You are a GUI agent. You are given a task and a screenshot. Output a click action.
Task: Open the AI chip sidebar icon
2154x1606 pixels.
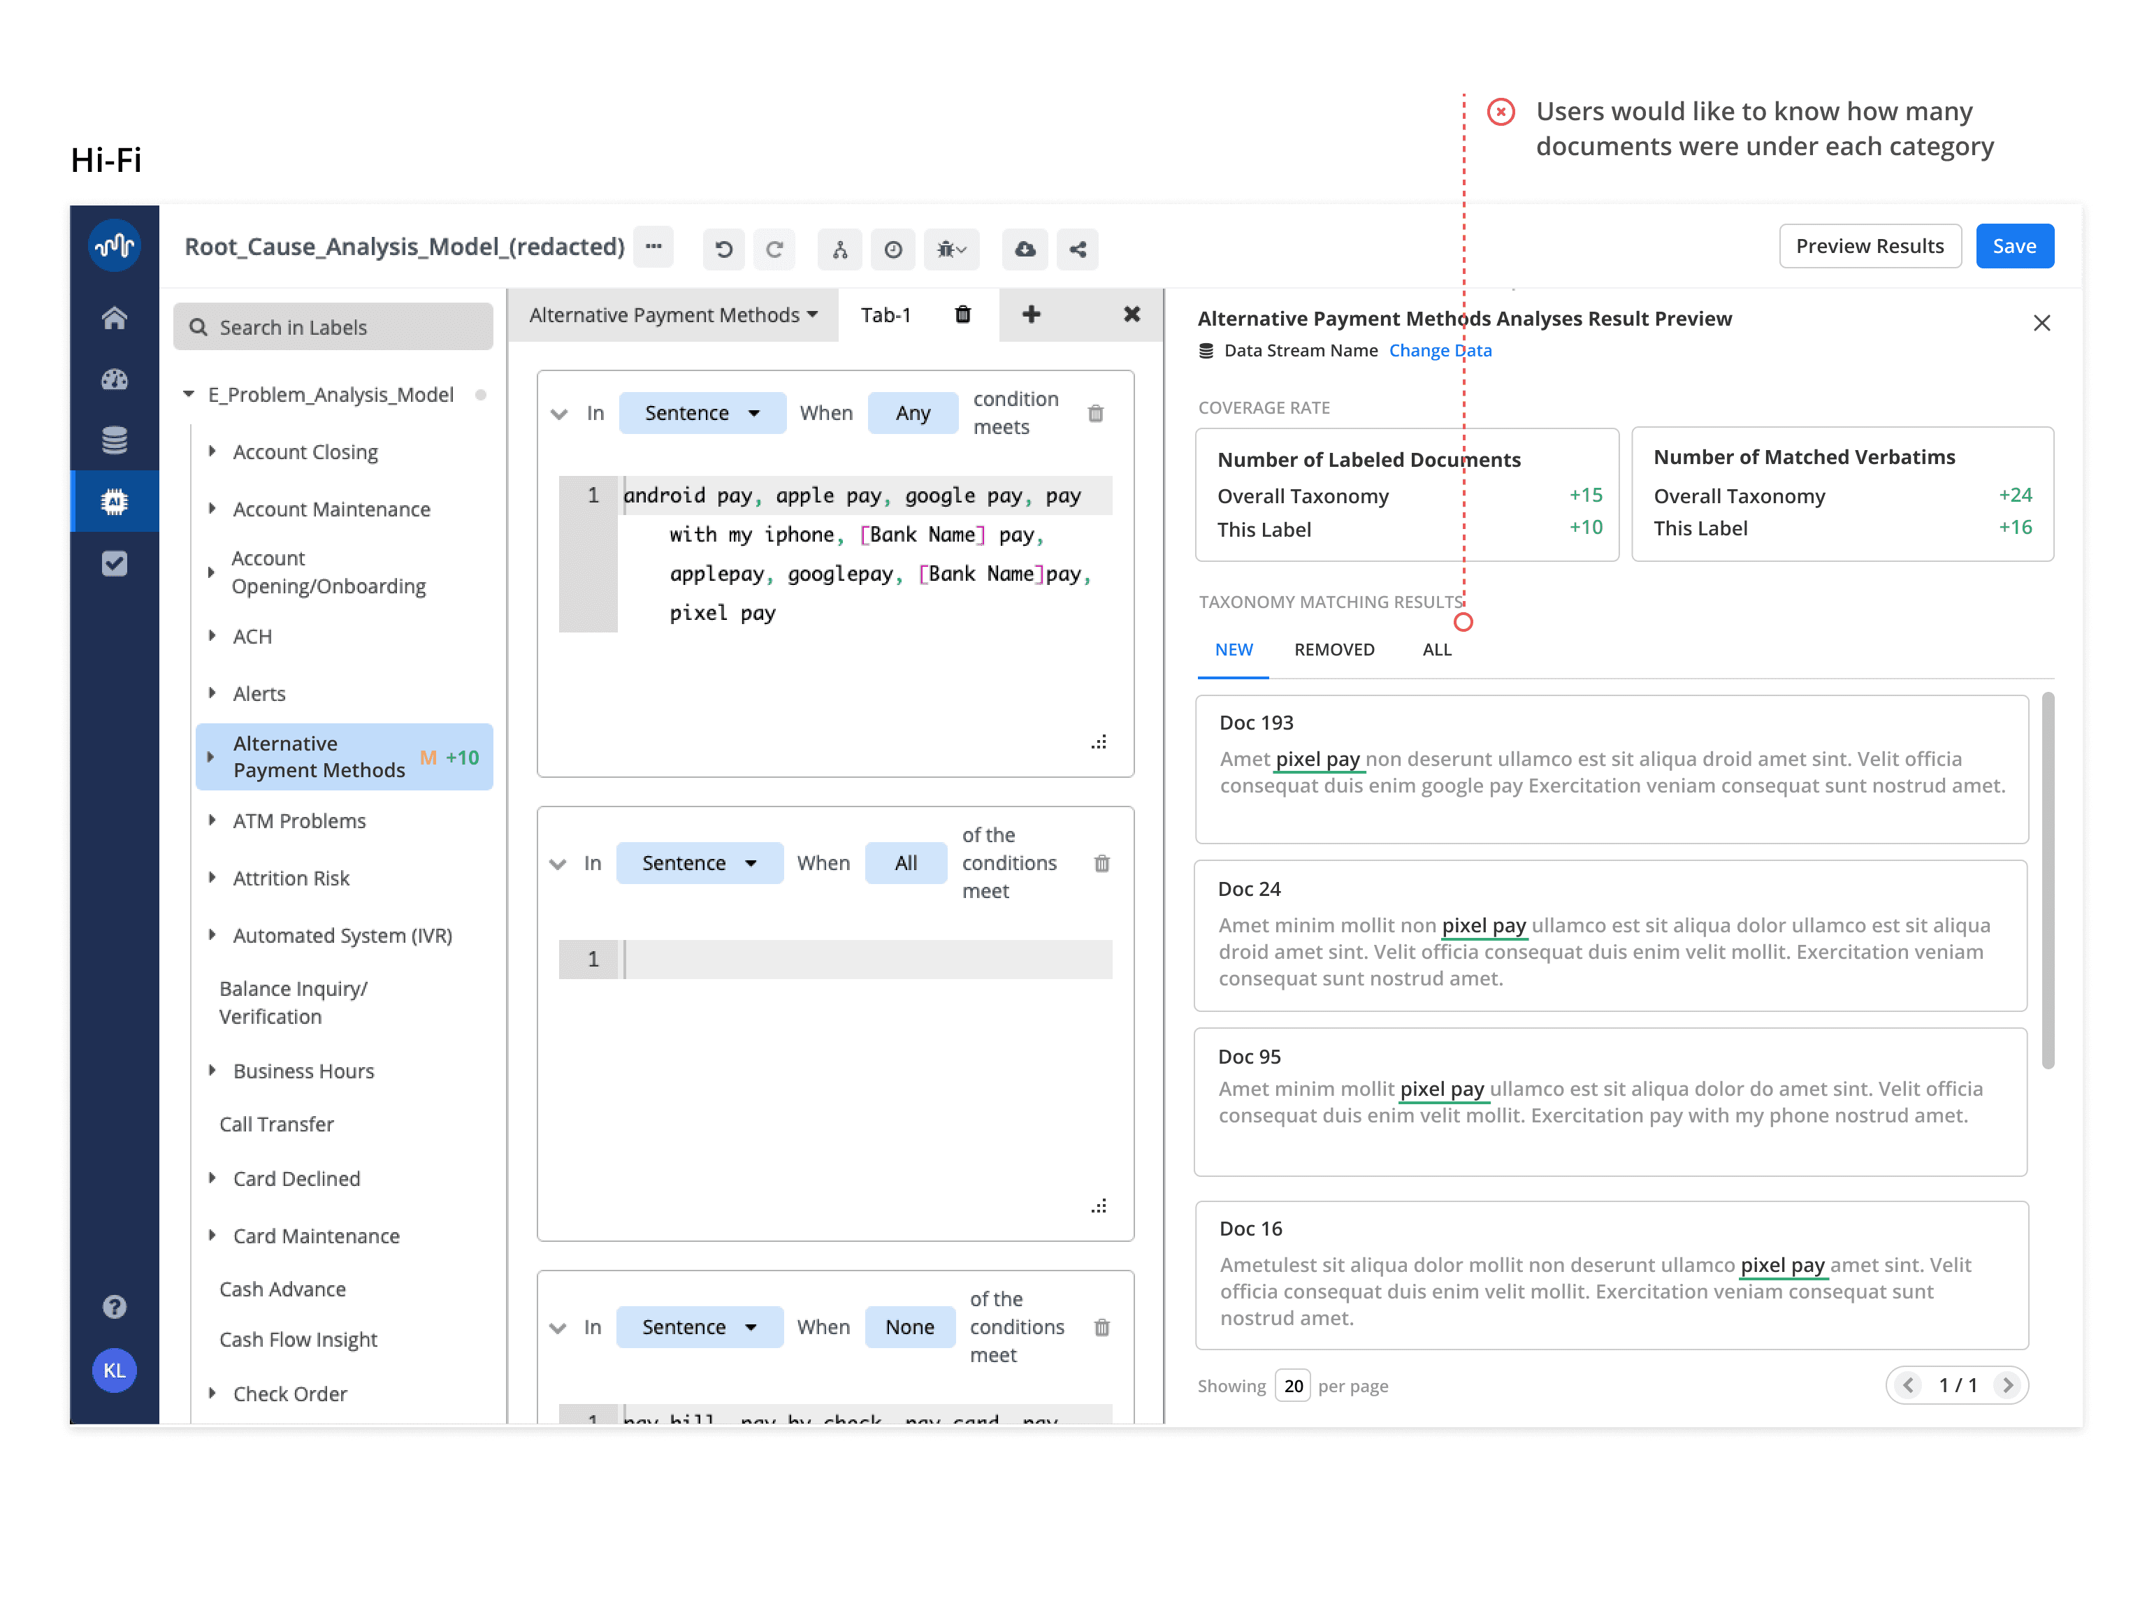(x=115, y=502)
